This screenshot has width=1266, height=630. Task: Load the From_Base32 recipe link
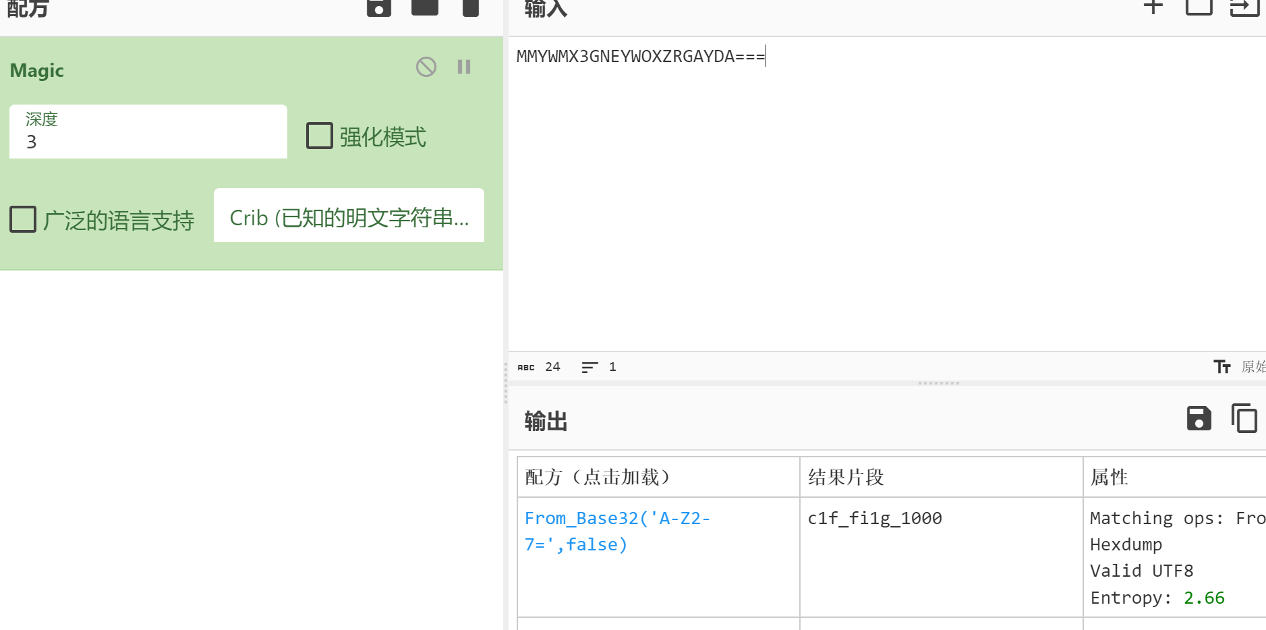617,532
